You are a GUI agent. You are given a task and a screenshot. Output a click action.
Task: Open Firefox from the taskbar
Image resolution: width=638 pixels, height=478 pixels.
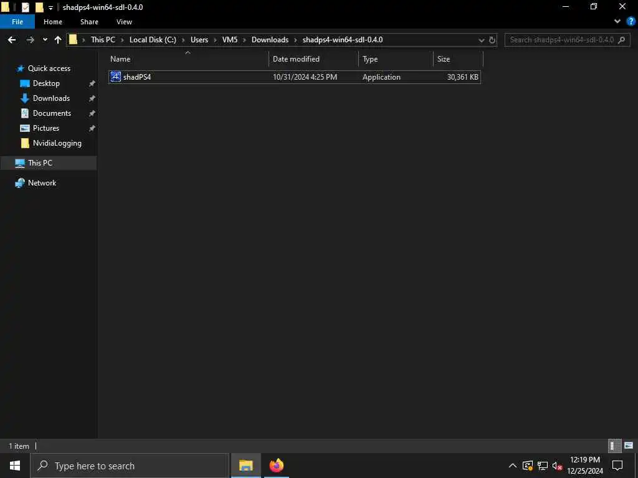coord(276,466)
